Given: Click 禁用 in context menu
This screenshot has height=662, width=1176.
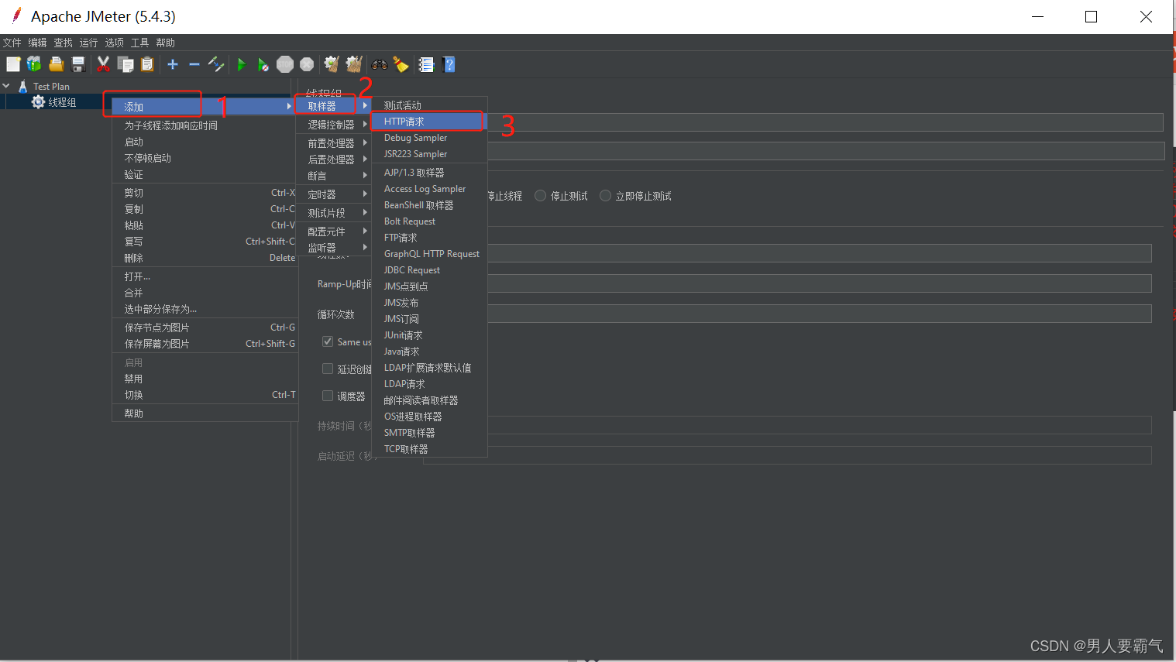Looking at the screenshot, I should [x=205, y=379].
